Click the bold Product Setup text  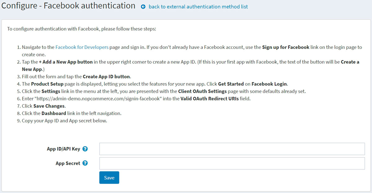[x=47, y=84]
